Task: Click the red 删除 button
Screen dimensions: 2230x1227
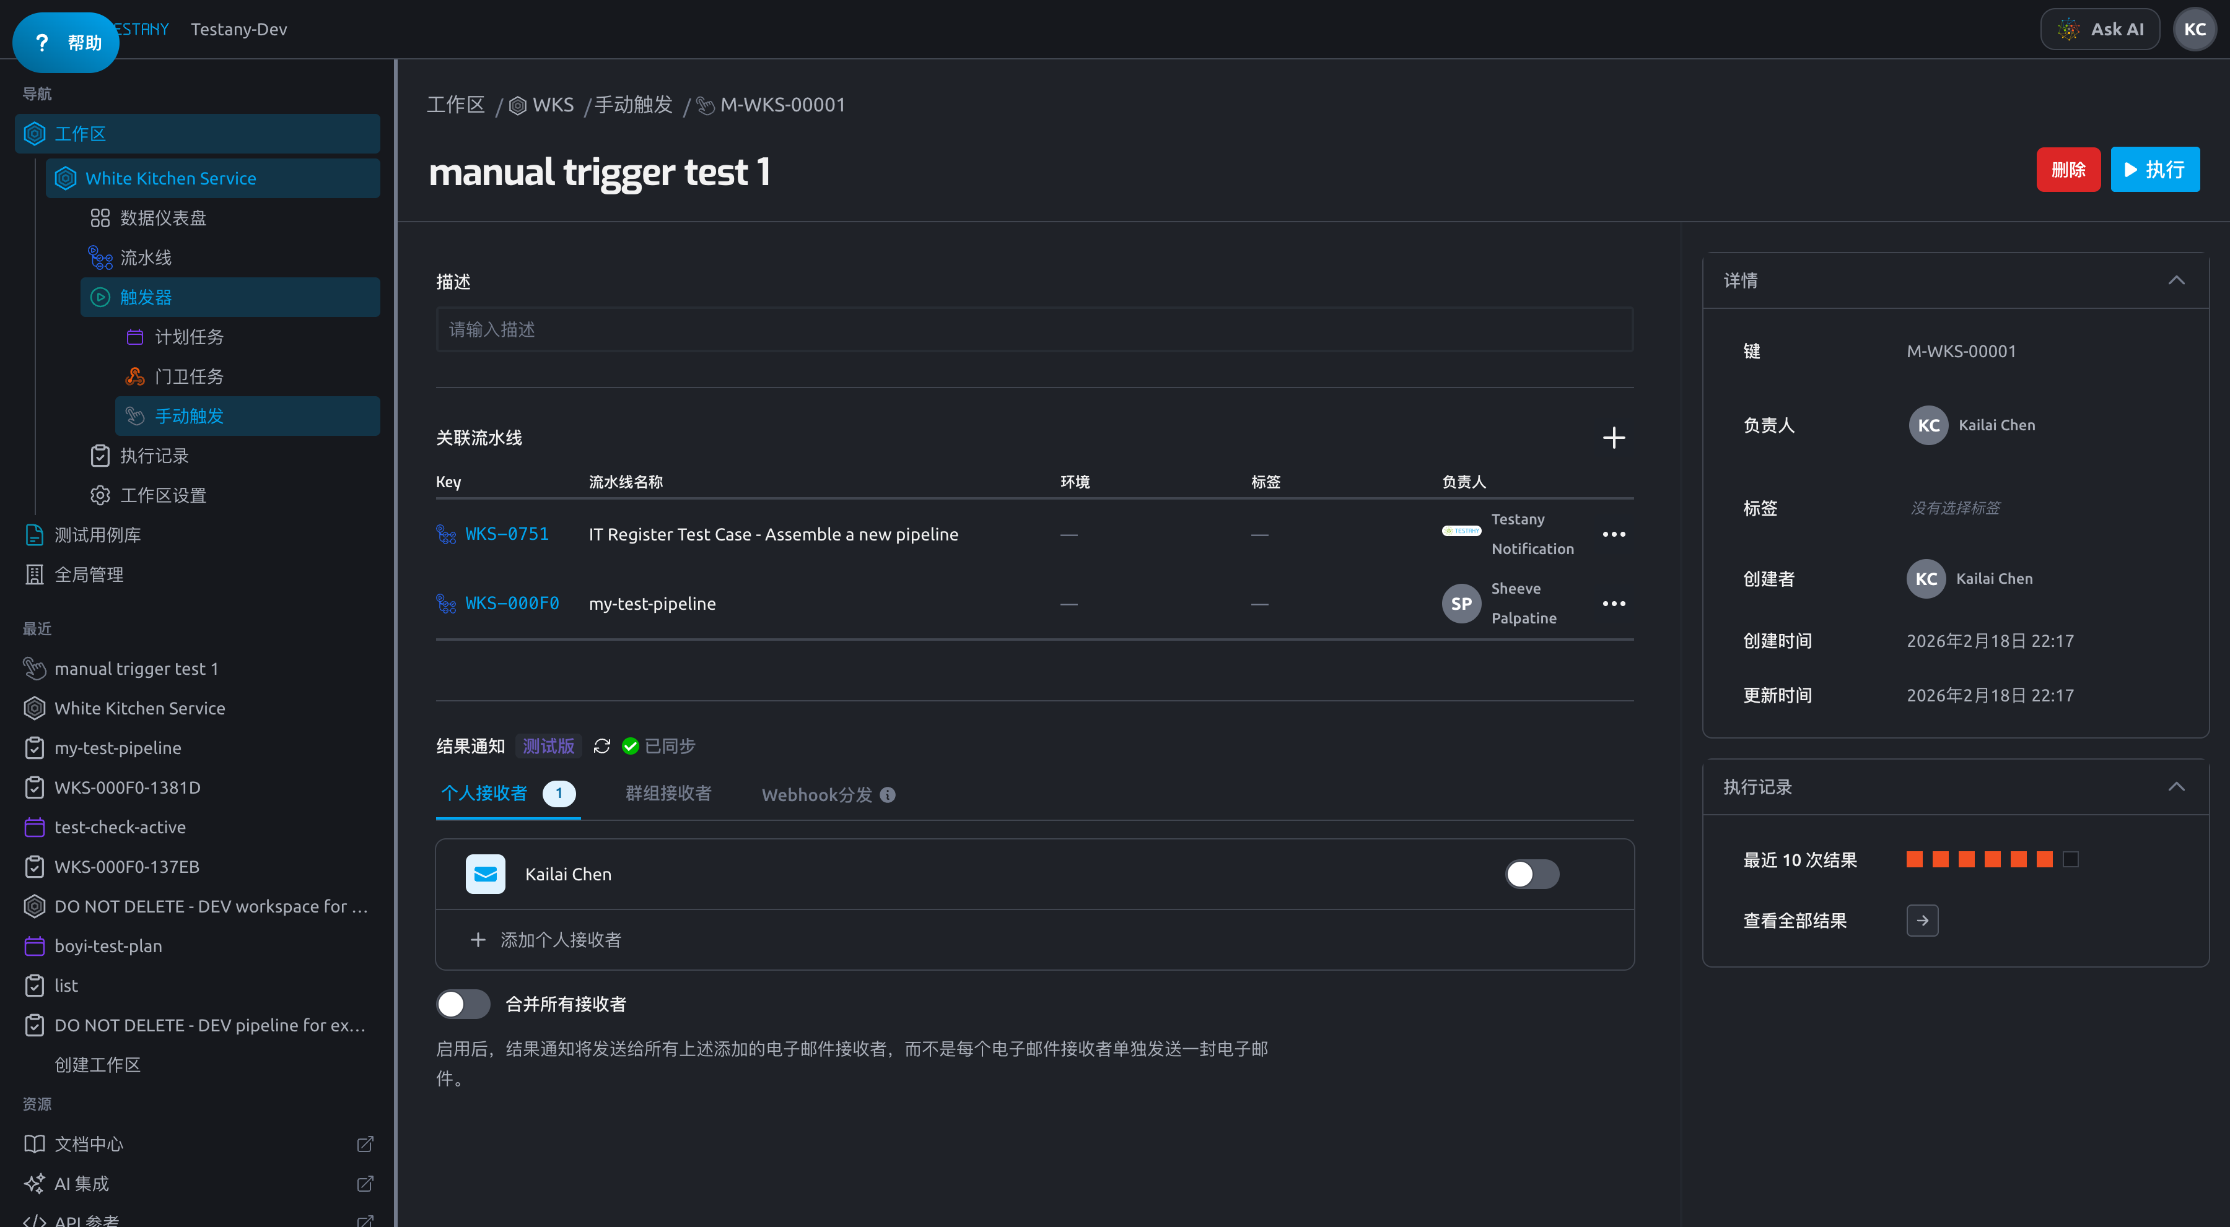Action: coord(2068,170)
